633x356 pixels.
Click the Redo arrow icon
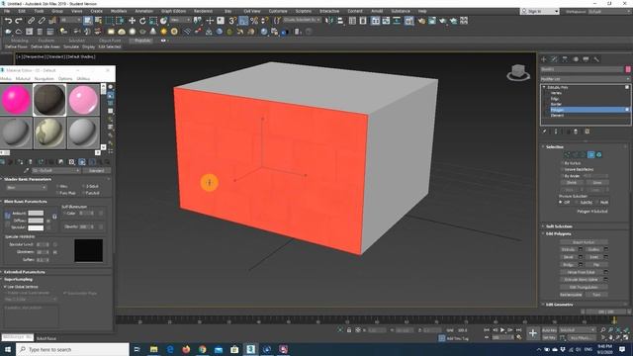click(x=19, y=20)
